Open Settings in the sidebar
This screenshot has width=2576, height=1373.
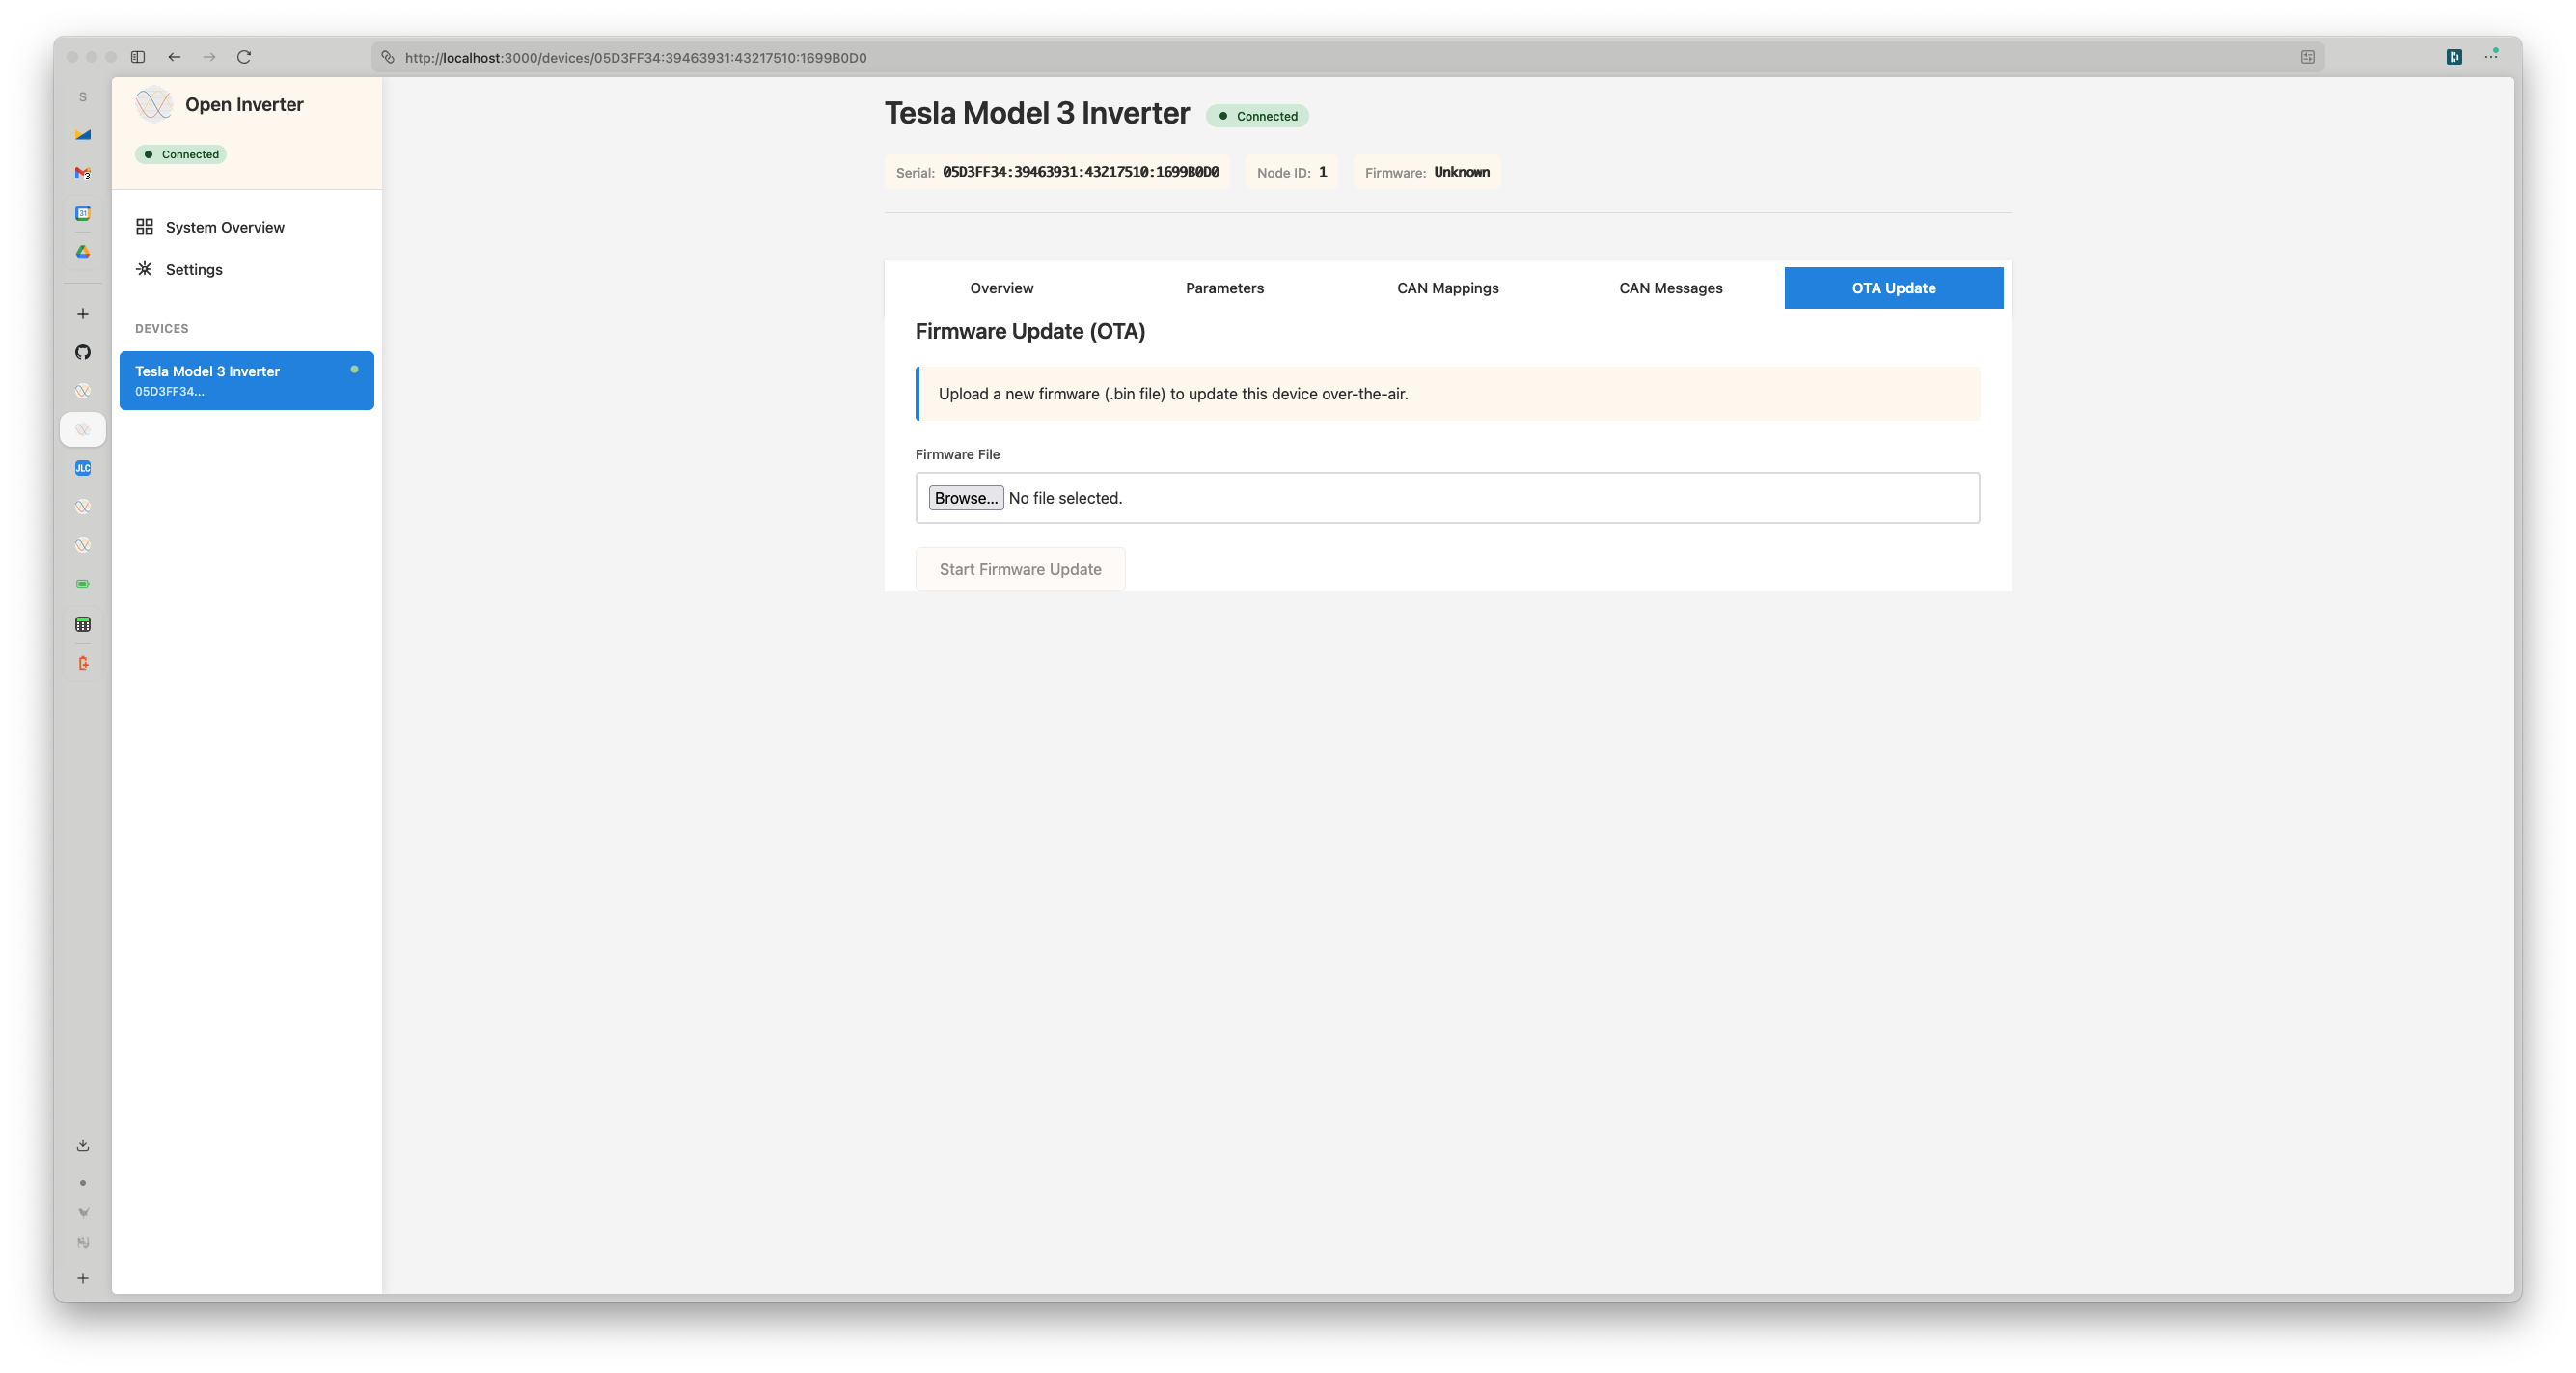click(x=193, y=270)
